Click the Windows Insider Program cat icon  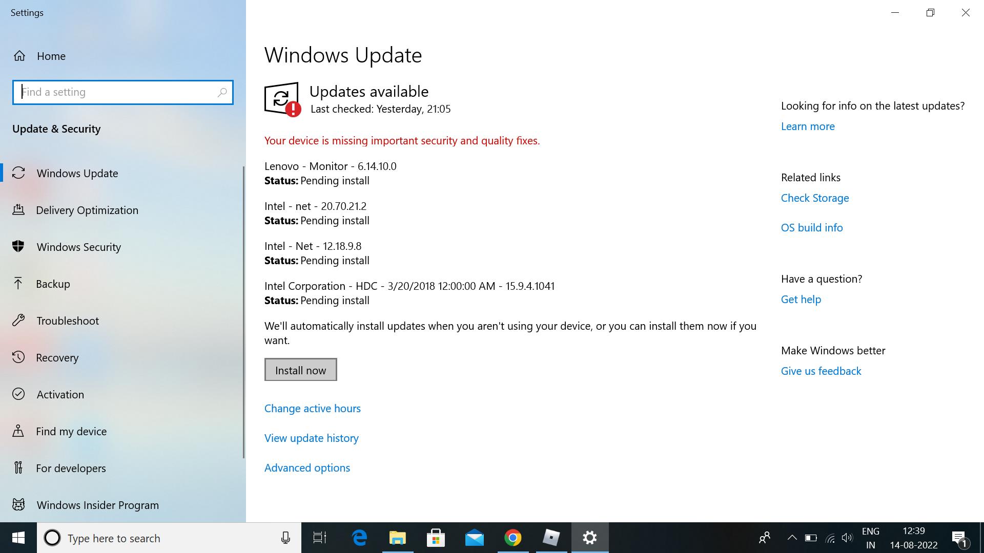point(18,505)
